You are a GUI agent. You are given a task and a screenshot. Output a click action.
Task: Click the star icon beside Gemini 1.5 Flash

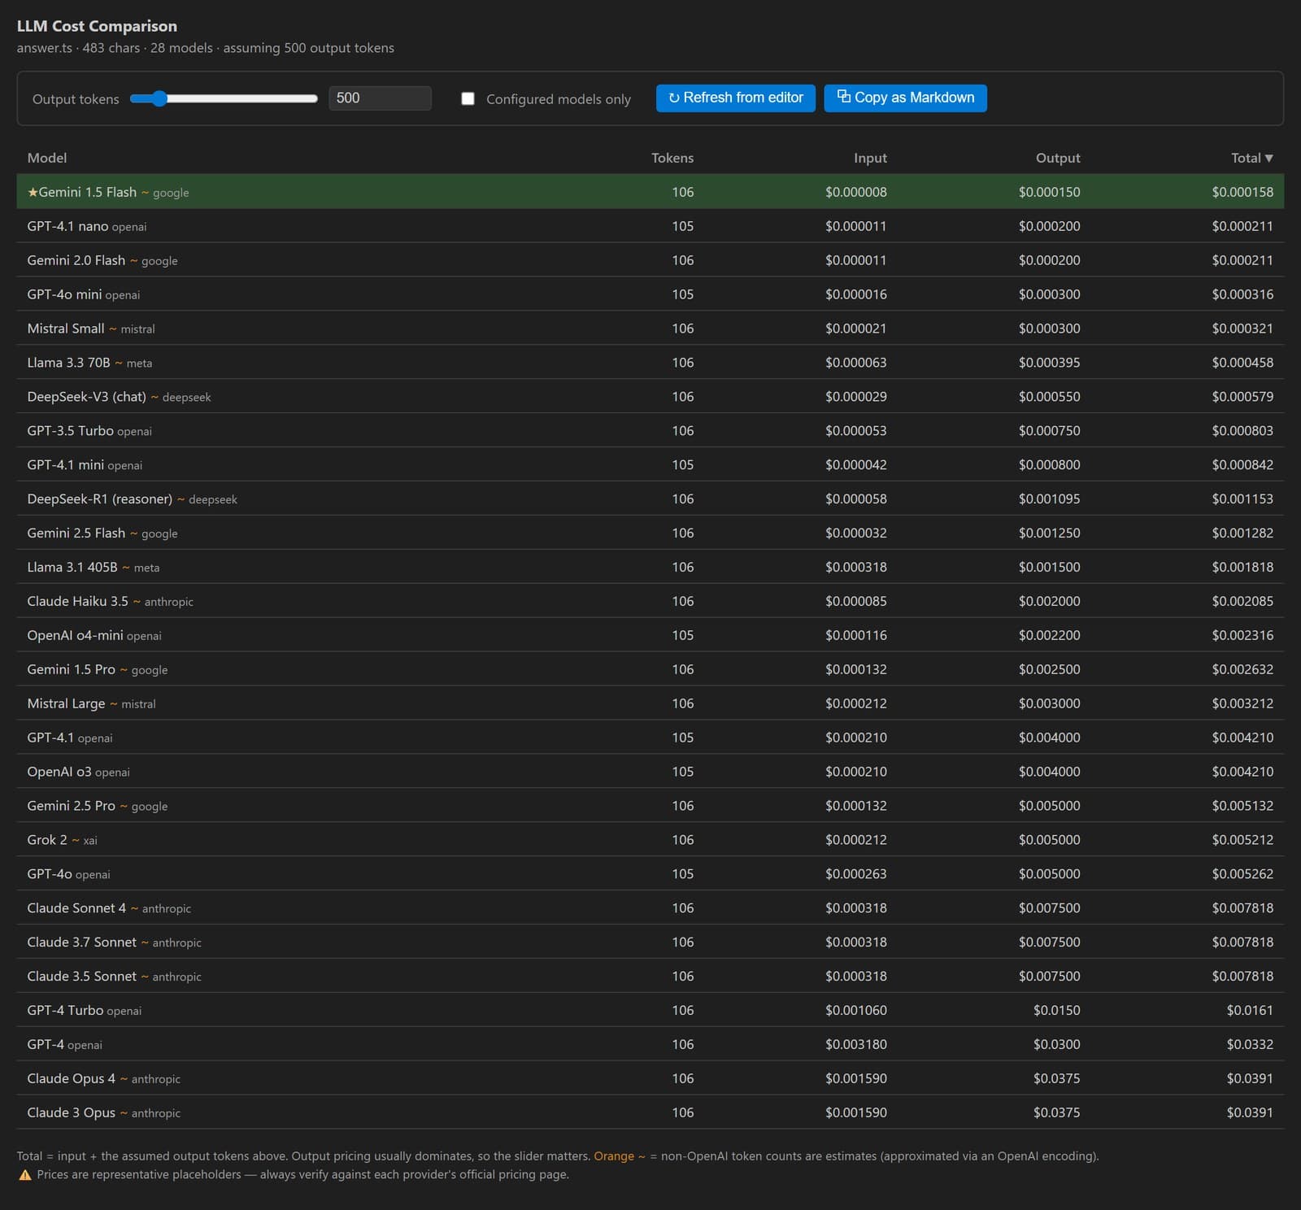(33, 192)
